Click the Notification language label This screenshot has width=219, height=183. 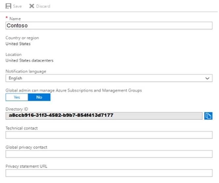click(x=26, y=71)
